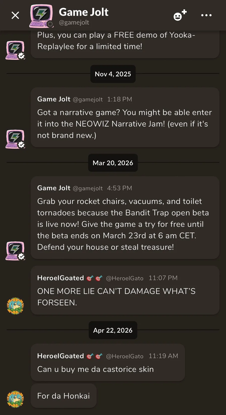This screenshot has height=415, width=226.
Task: Open the NEOWIZ Narrative Jam message
Action: coord(125,124)
